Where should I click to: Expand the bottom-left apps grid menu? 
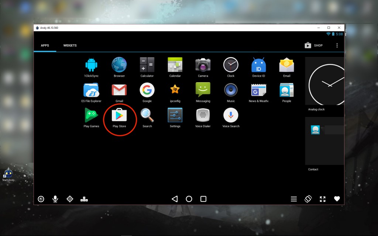click(x=84, y=199)
